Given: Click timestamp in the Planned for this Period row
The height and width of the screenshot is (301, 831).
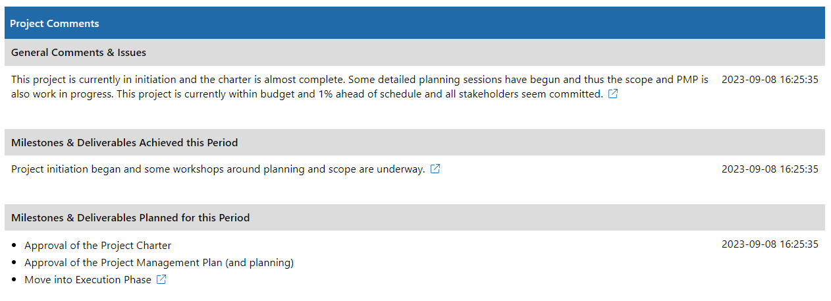Looking at the screenshot, I should (x=770, y=244).
